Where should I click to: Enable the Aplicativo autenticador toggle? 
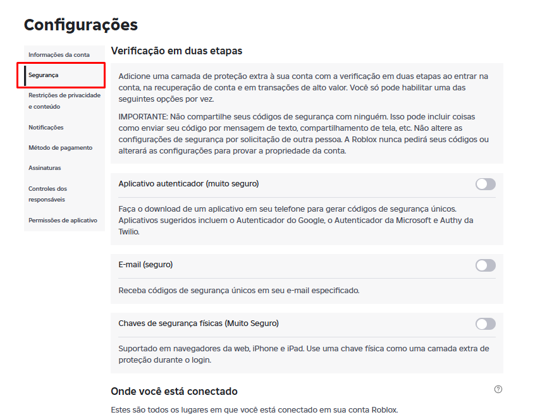point(485,184)
